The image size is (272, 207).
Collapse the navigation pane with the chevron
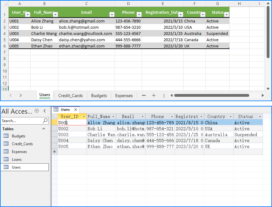click(x=44, y=111)
